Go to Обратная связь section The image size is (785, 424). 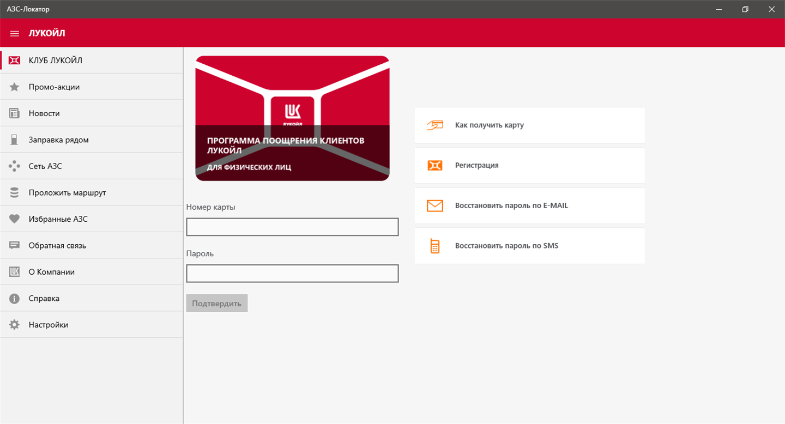click(92, 246)
